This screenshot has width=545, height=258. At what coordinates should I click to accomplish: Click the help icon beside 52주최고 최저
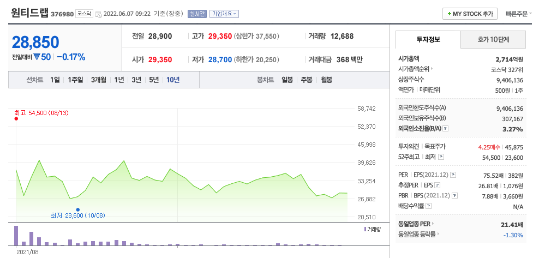(441, 157)
